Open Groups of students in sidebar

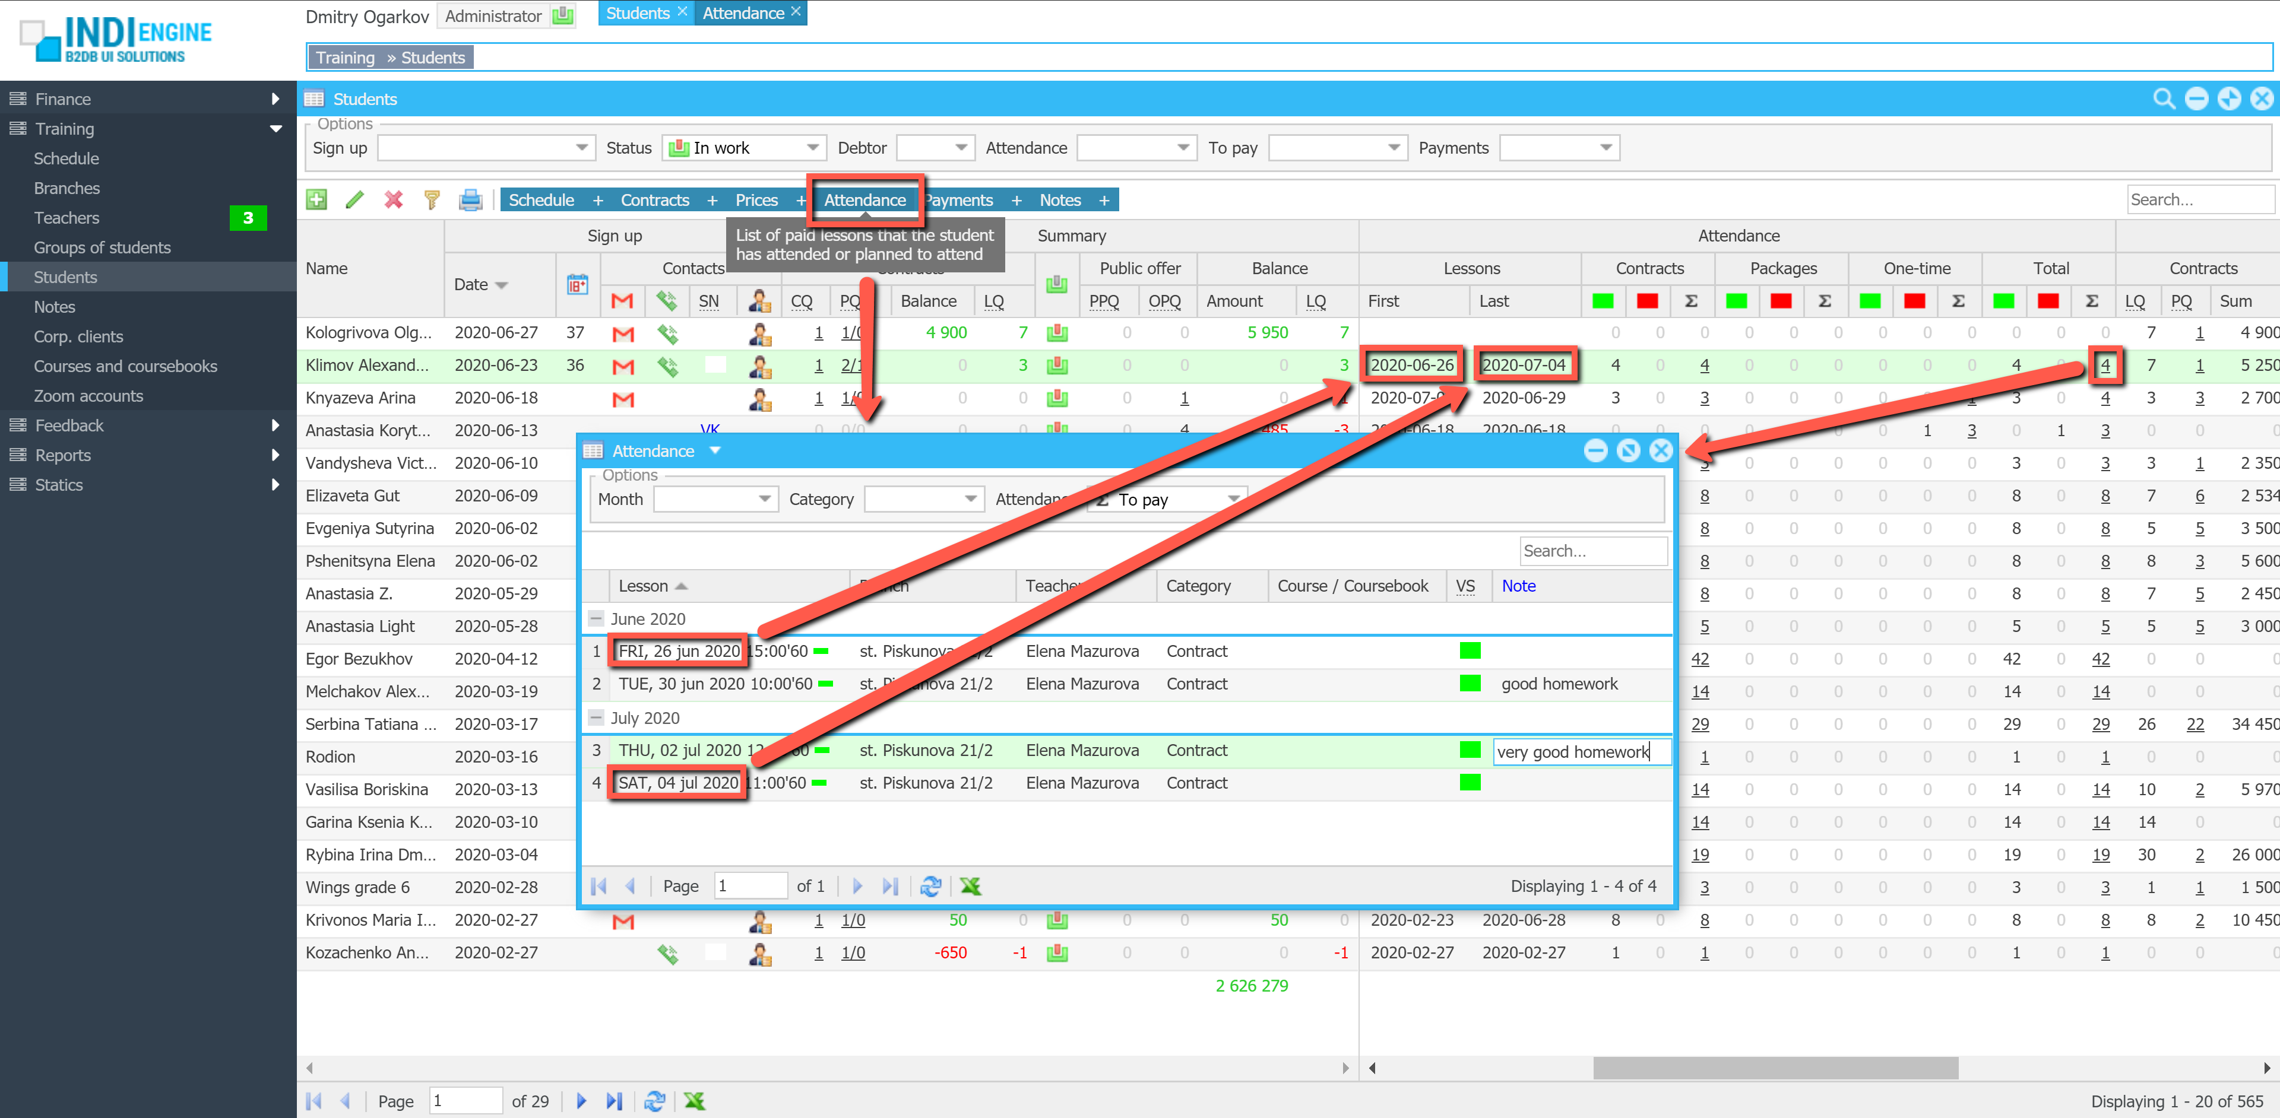[102, 247]
